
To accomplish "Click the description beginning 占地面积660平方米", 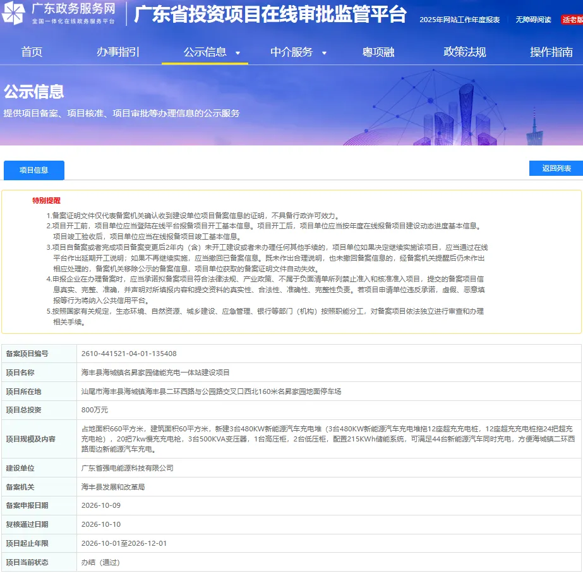I will 328,440.
